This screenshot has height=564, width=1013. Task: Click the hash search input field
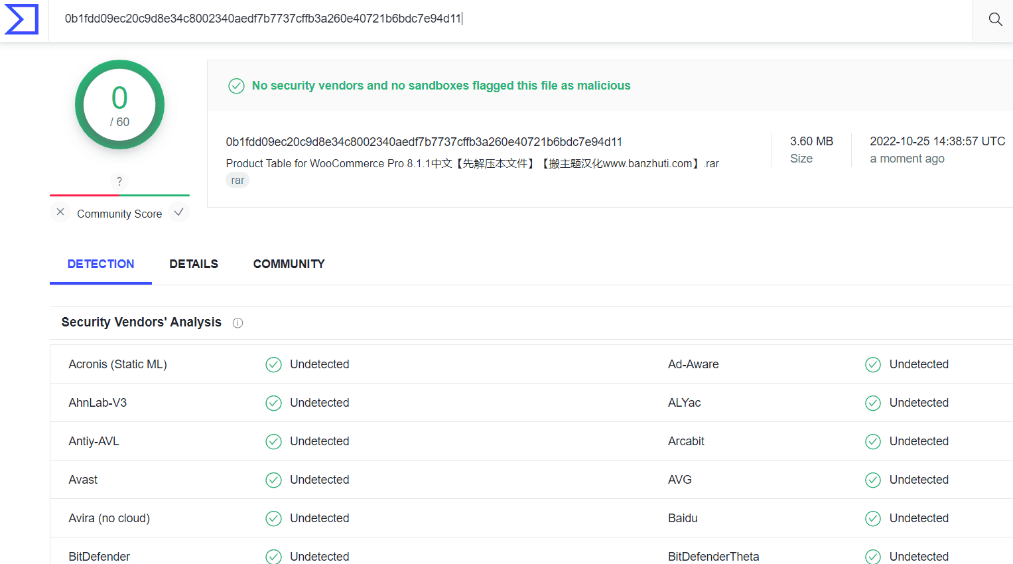pos(510,19)
